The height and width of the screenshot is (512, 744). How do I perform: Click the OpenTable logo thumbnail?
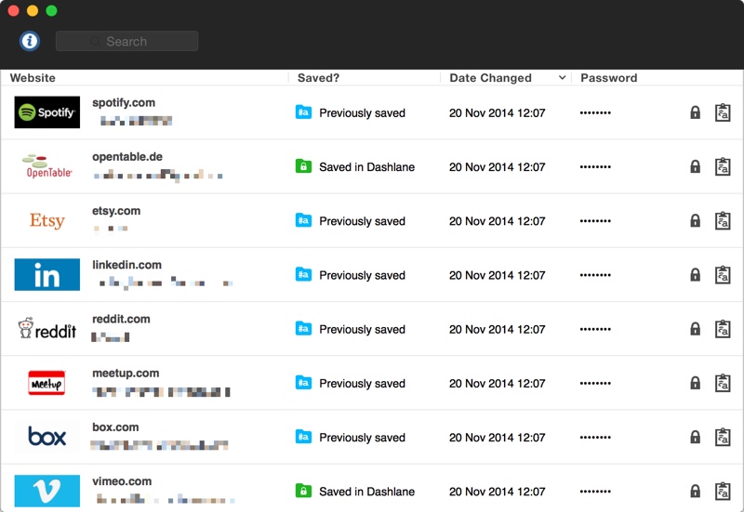point(47,166)
